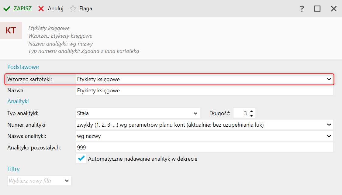Click the green ZAPISZ checkmark icon

click(7, 9)
